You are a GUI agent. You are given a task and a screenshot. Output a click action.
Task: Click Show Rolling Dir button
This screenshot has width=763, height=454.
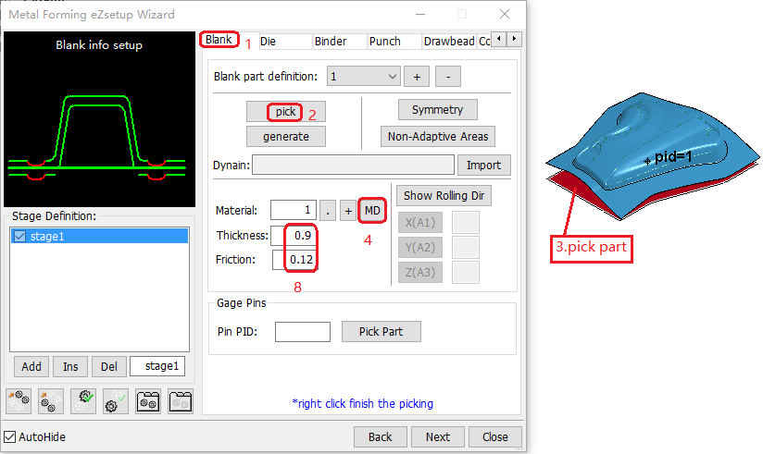[x=444, y=196]
